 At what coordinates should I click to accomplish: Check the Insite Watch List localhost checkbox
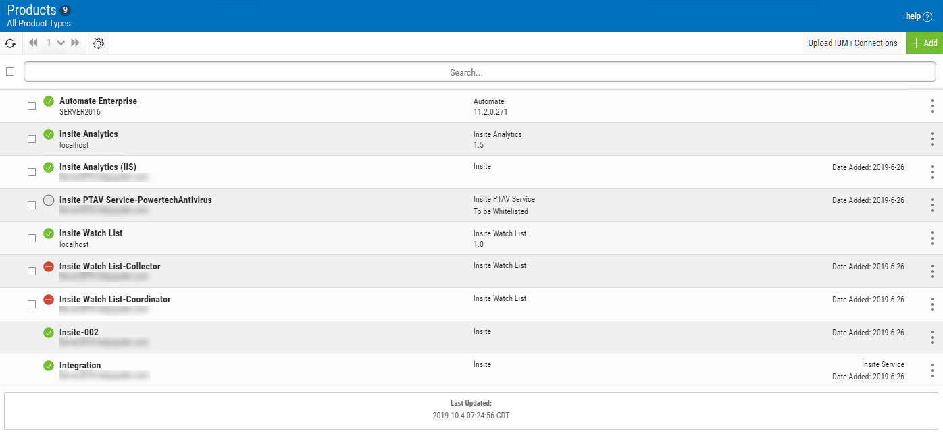(32, 238)
